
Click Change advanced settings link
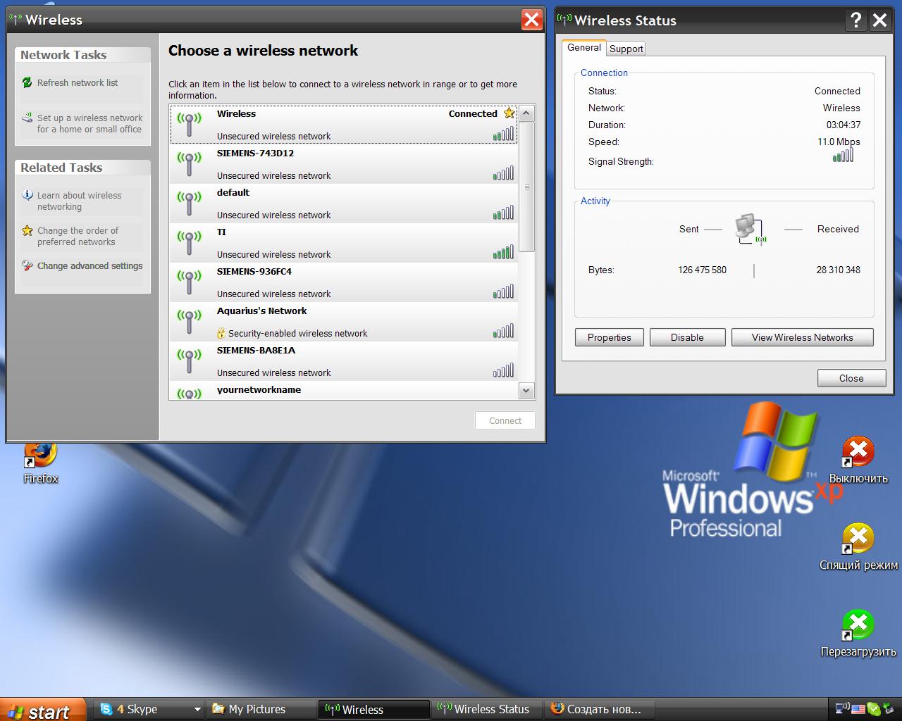tap(89, 266)
